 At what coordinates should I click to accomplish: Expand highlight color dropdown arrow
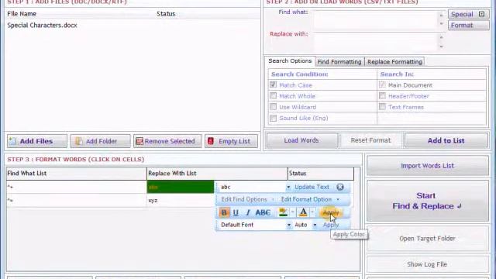click(x=292, y=212)
